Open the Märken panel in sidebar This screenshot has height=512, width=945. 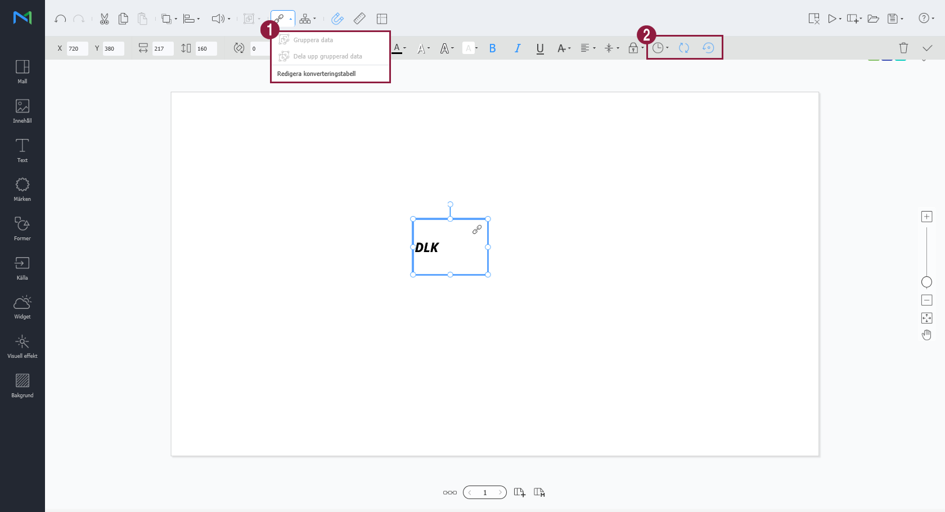(x=22, y=190)
